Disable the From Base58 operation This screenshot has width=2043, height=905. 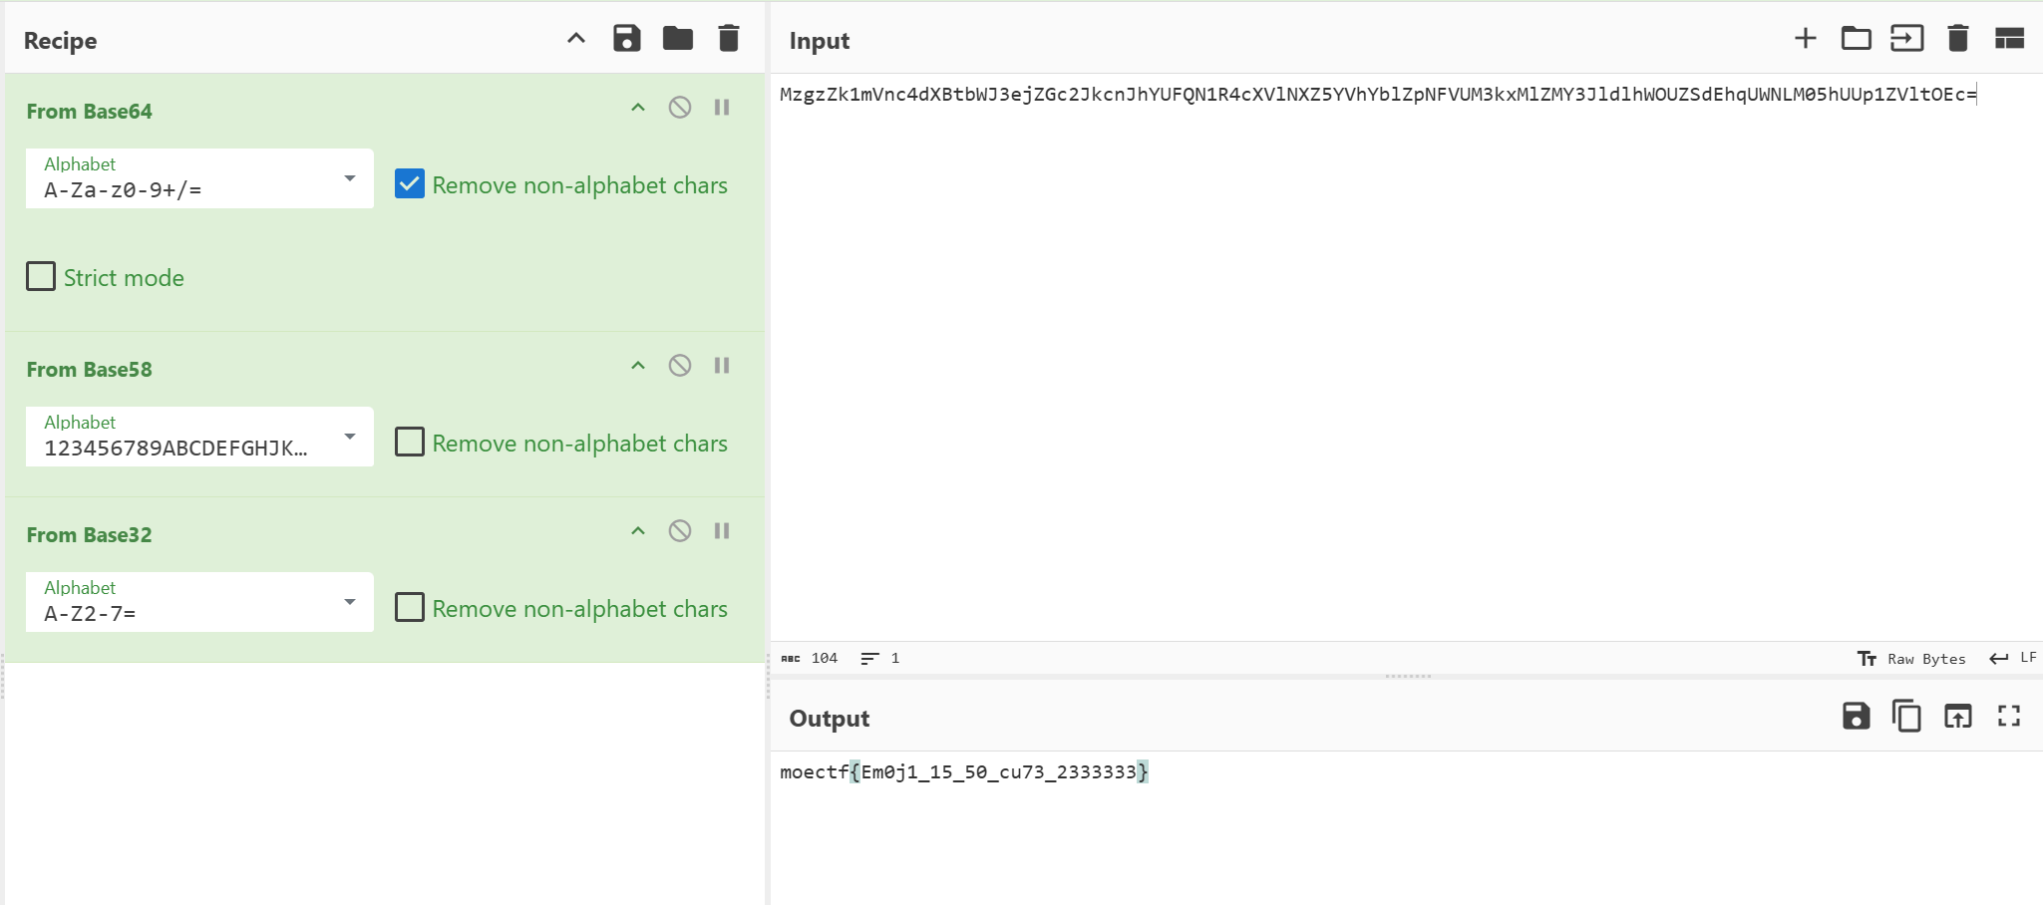[x=680, y=366]
